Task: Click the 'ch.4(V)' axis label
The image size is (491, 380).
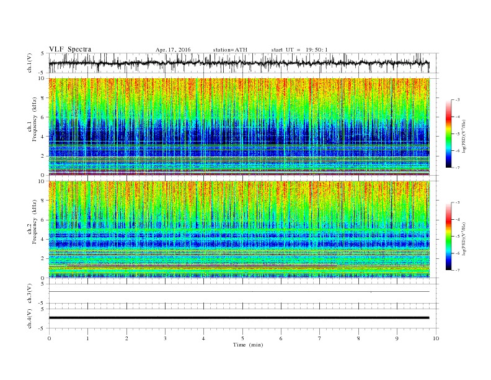Action: (x=30, y=319)
